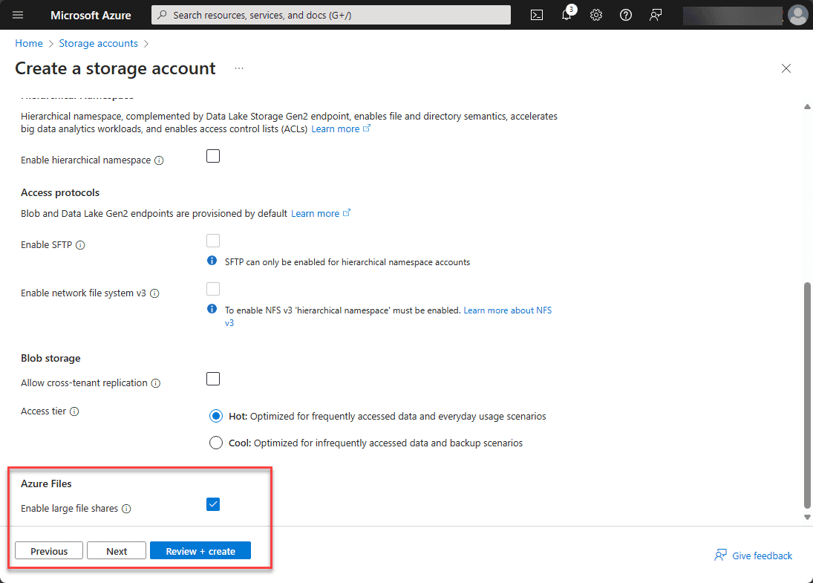Click the Previous button
Viewport: 813px width, 583px height.
(49, 551)
